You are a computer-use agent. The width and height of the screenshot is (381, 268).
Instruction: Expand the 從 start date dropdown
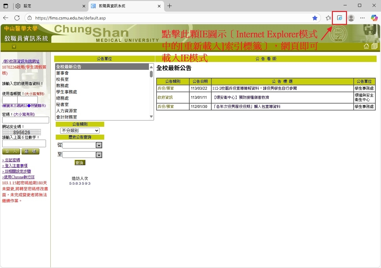(x=99, y=145)
